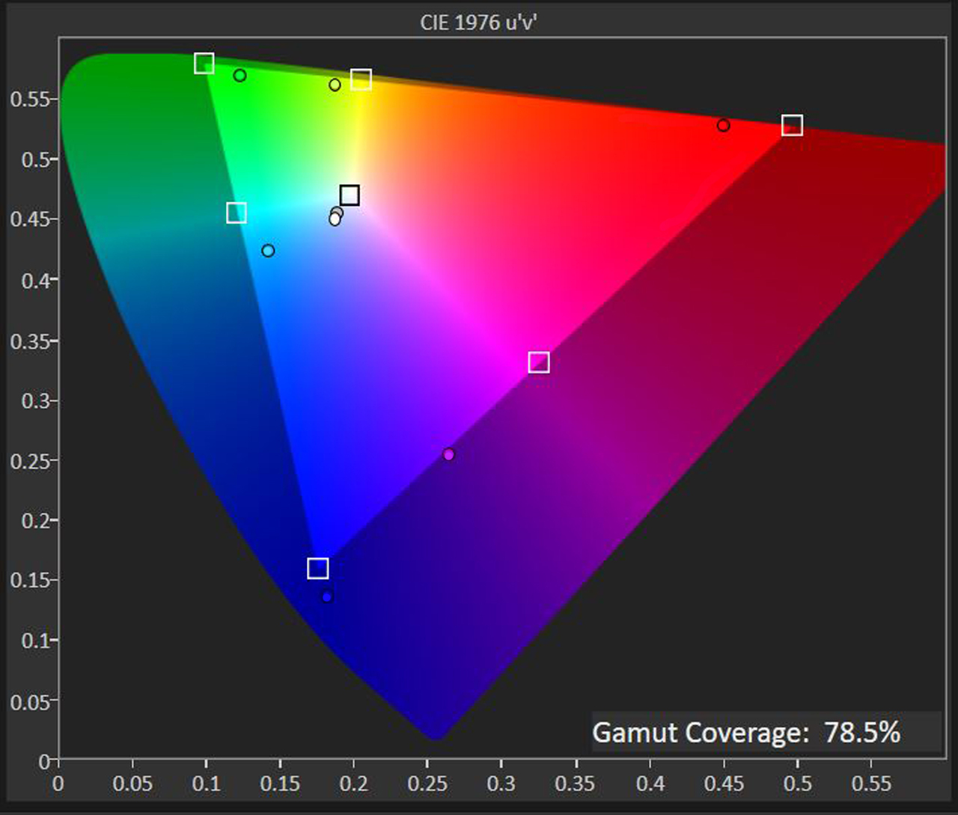This screenshot has width=958, height=815.
Task: Select the measured red circle marker
Action: click(723, 125)
